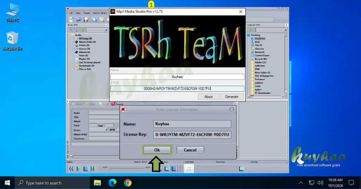The image size is (361, 189).
Task: Open the File menu
Action: [x=71, y=13]
